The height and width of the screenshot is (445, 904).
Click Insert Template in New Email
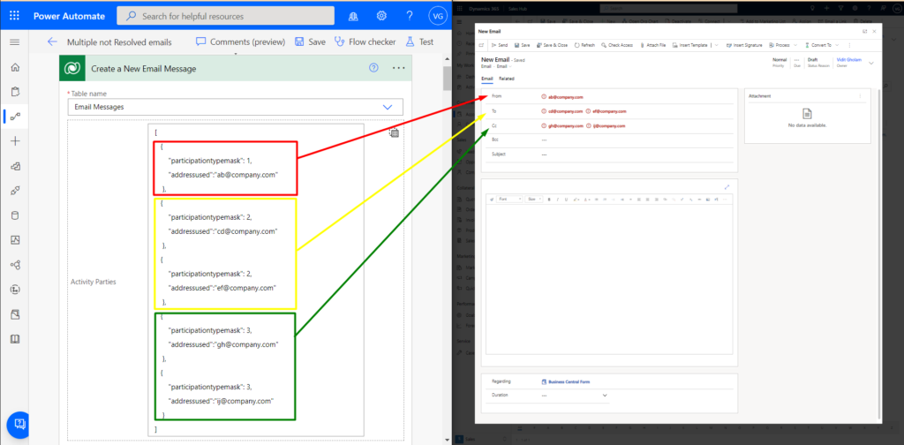click(x=689, y=44)
